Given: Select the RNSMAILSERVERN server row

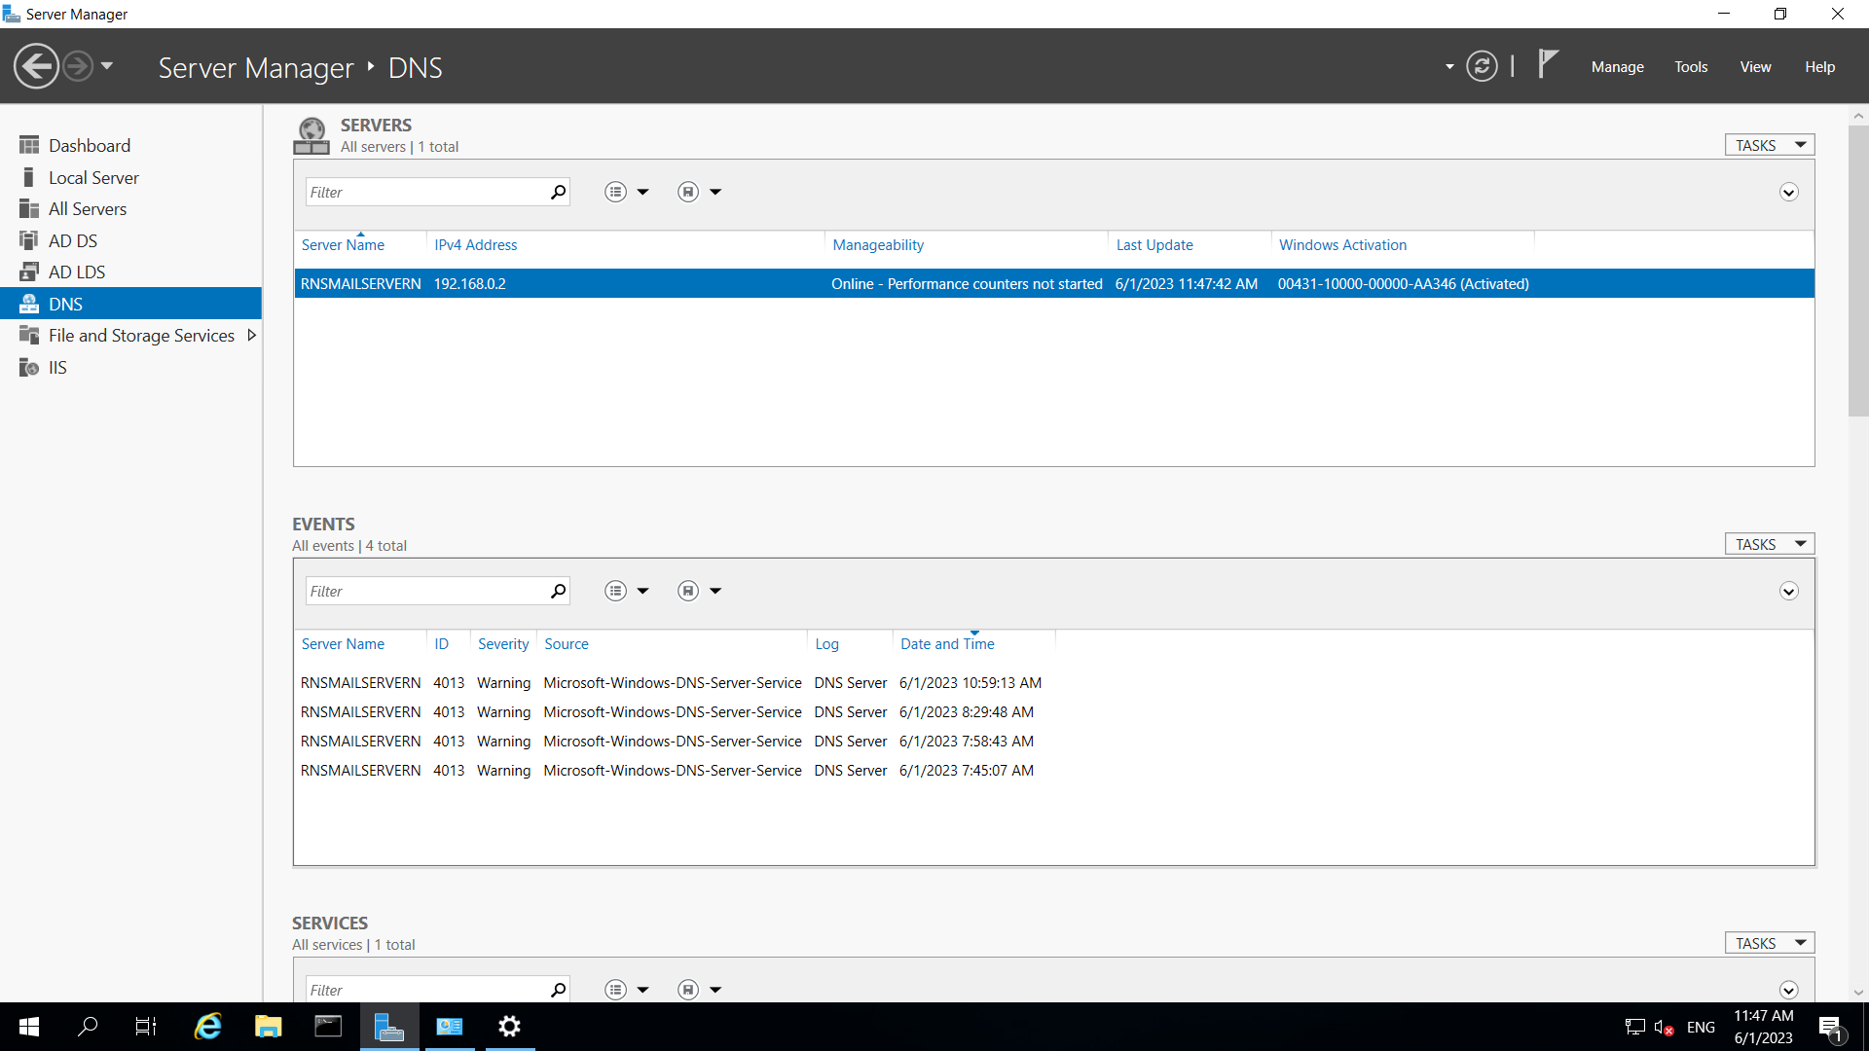Looking at the screenshot, I should pos(1054,283).
